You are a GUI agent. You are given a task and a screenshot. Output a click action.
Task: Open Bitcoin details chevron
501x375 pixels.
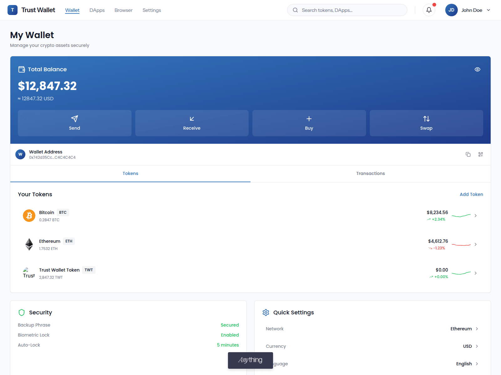pyautogui.click(x=476, y=216)
